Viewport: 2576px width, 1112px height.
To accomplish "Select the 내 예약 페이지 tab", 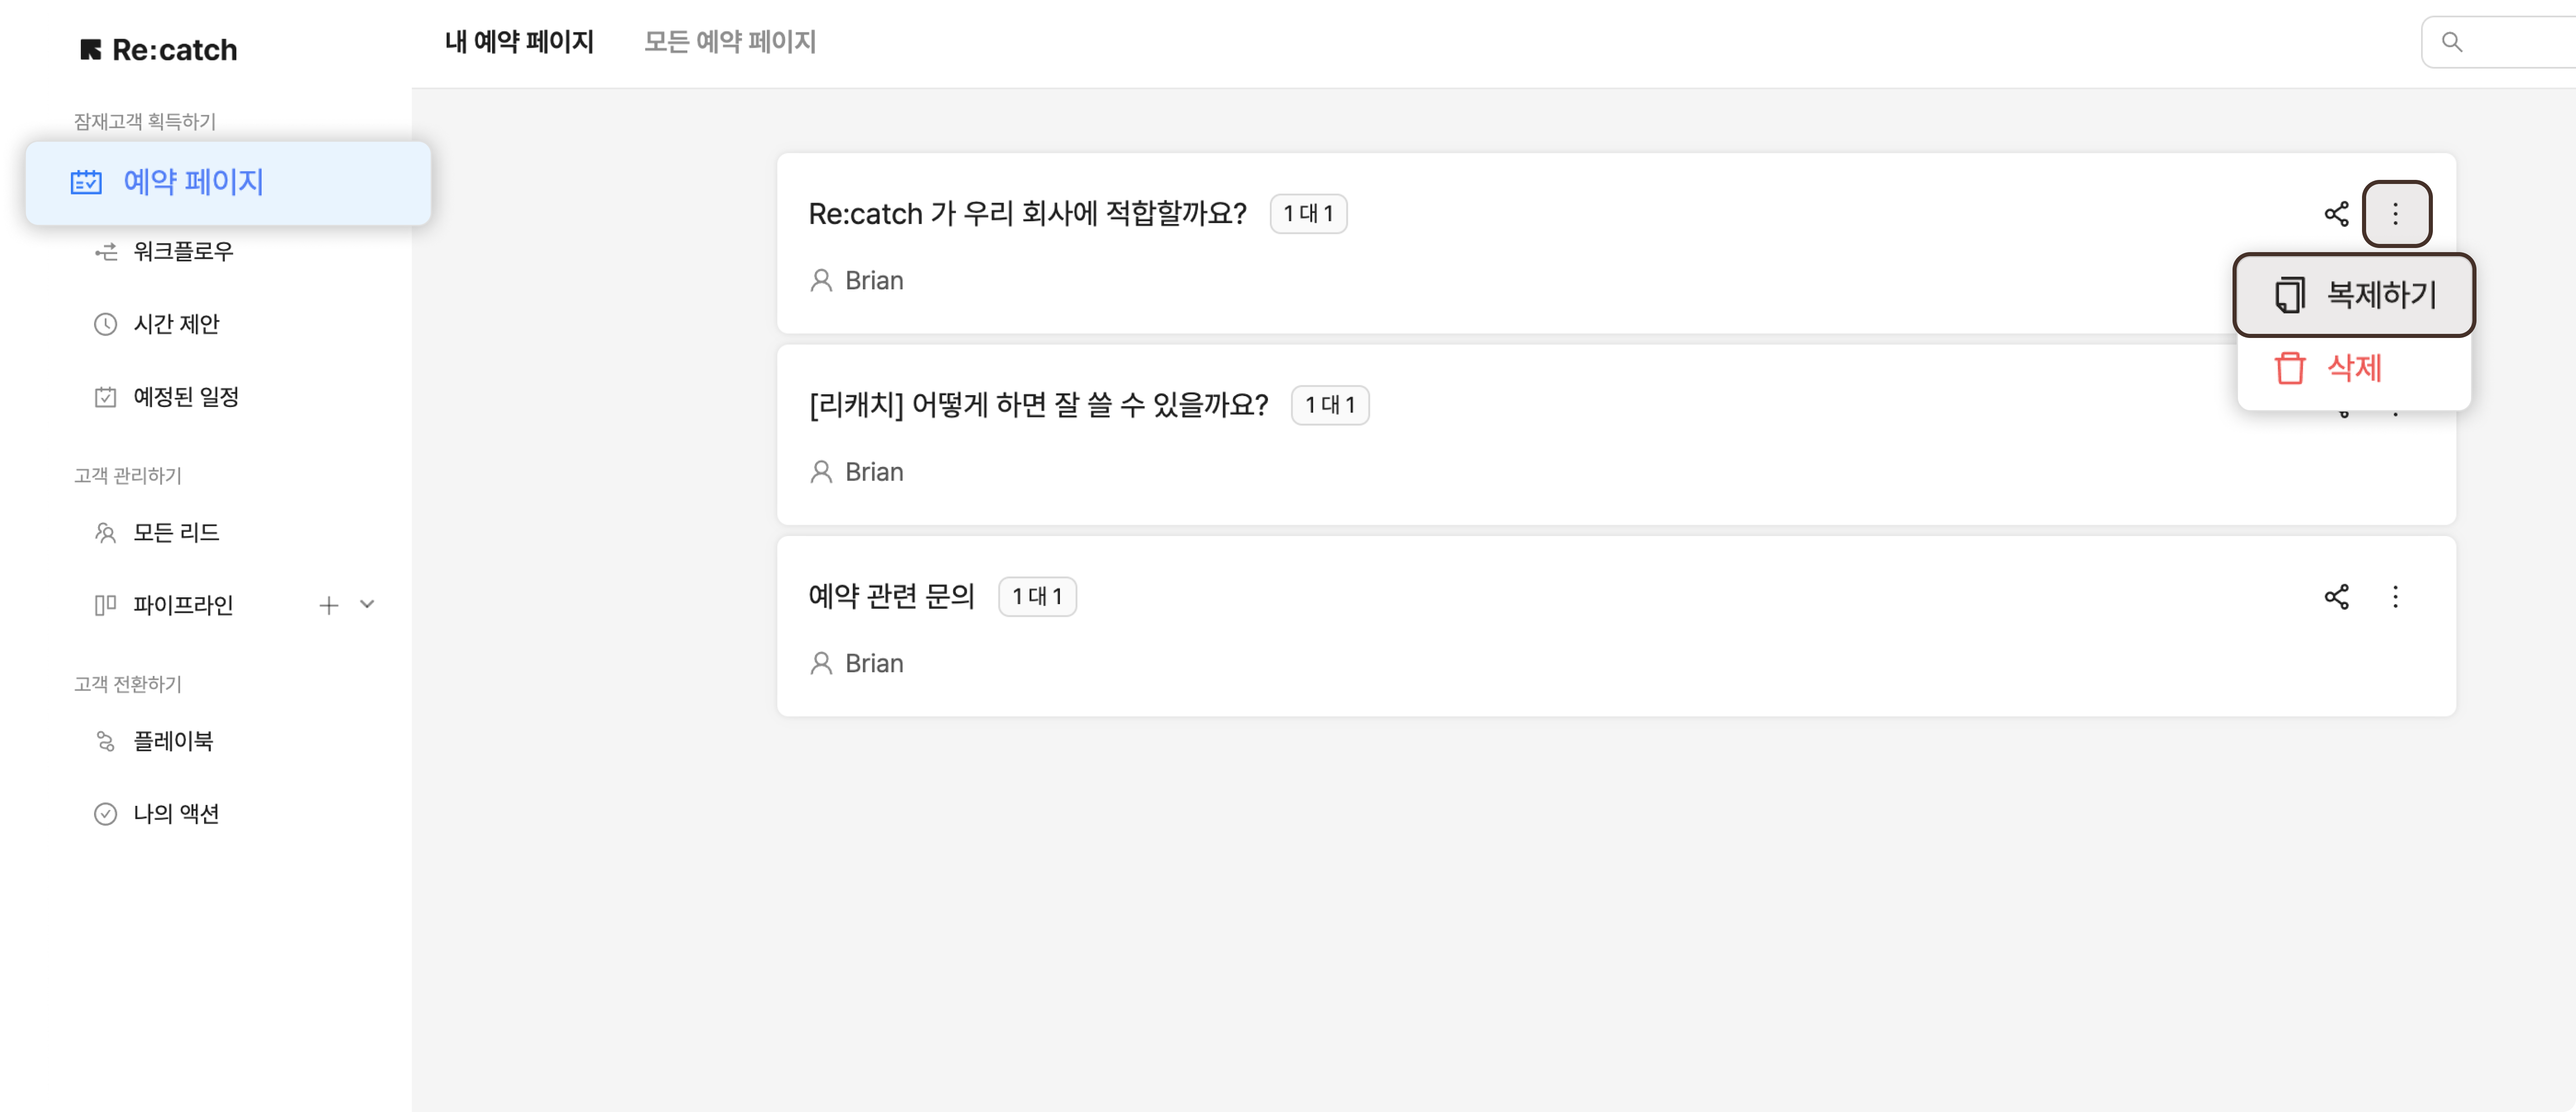I will point(519,42).
